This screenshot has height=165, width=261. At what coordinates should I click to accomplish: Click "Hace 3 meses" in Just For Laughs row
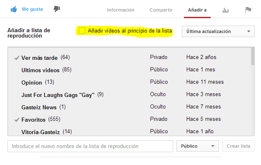point(203,94)
